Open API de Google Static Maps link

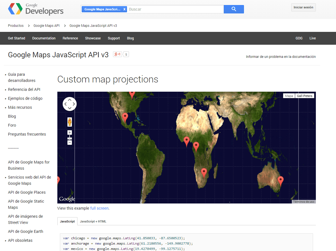[26, 204]
